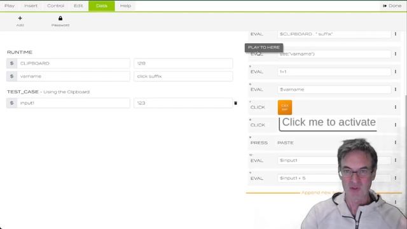This screenshot has width=407, height=229.
Task: Delete the input1 test case variable
Action: [236, 103]
